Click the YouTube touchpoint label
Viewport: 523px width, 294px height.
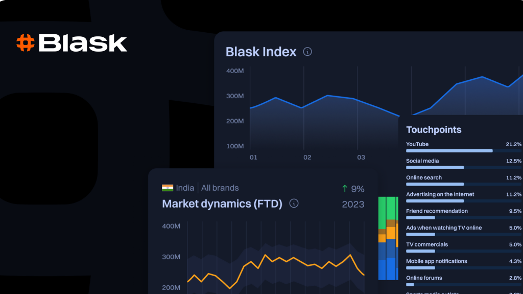pos(417,144)
